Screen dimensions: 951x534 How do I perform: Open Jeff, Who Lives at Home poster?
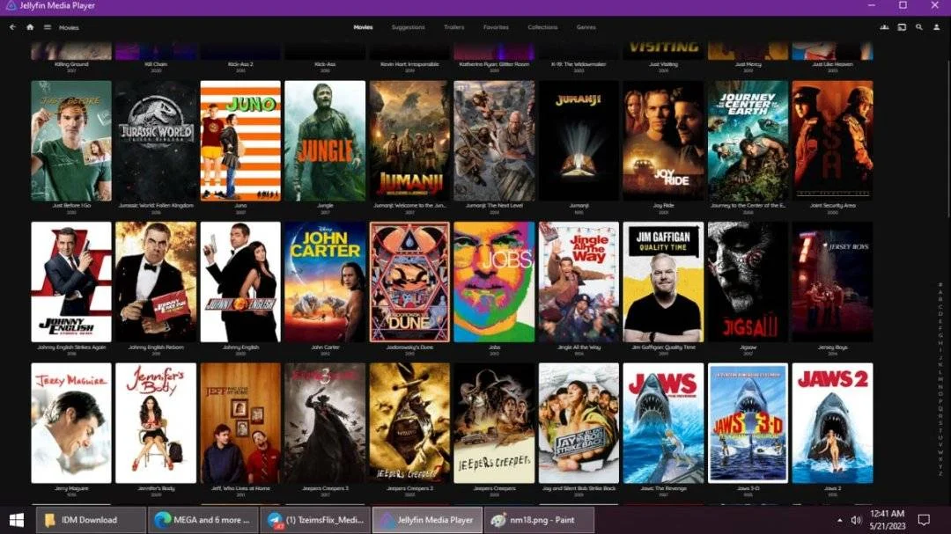(x=240, y=423)
